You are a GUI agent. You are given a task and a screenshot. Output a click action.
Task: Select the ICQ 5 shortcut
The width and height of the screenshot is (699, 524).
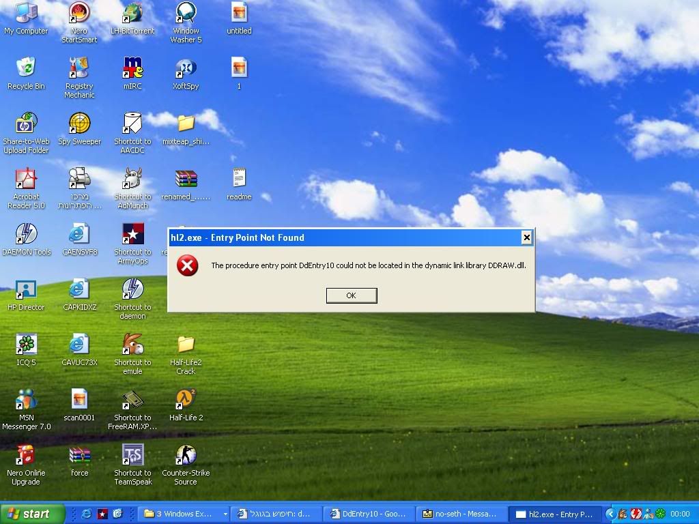pos(26,350)
